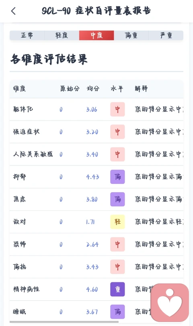
Task: Click the 强迫症状 dimension row label
Action: pyautogui.click(x=26, y=132)
